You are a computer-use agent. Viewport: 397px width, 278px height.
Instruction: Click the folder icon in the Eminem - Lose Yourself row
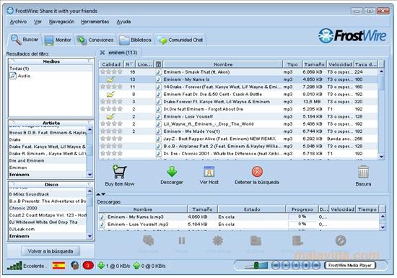[x=110, y=117]
